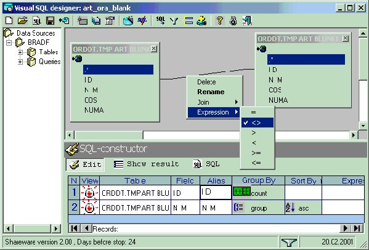369x250 pixels.
Task: Expand the Tables tree node
Action: tap(20, 52)
